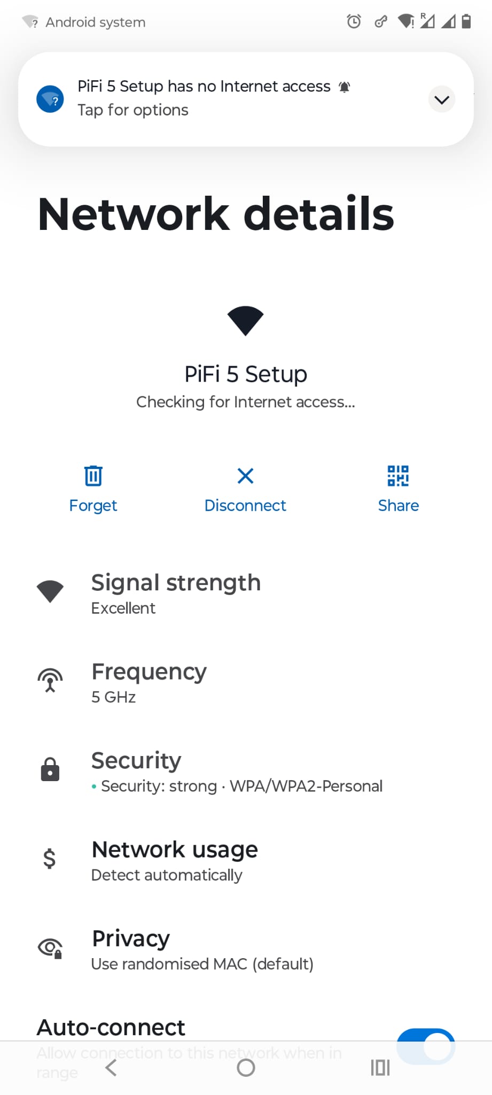492x1095 pixels.
Task: Tap the Forget trash icon
Action: 93,475
